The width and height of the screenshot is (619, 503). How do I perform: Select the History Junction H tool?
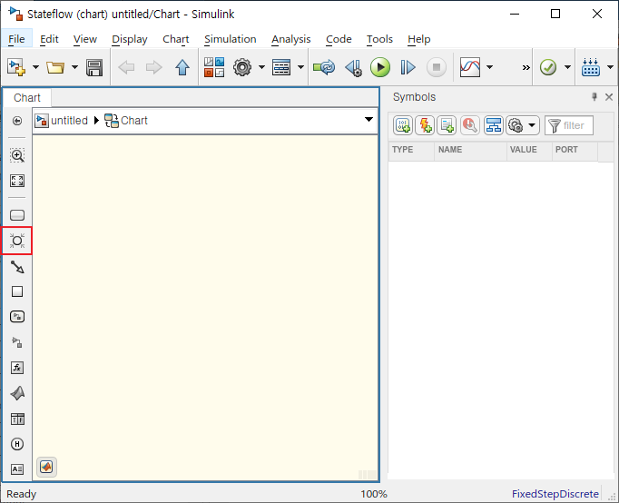coord(17,444)
